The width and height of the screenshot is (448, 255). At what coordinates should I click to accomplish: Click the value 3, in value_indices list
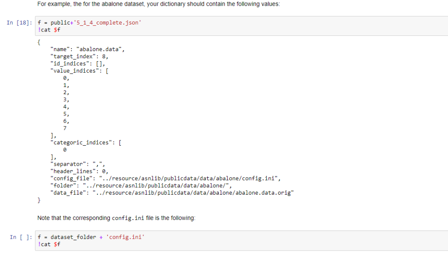66,99
